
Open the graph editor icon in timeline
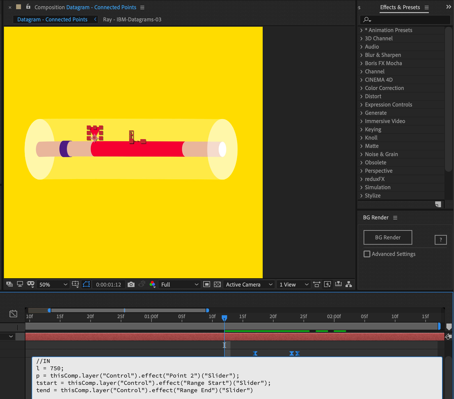pyautogui.click(x=13, y=313)
